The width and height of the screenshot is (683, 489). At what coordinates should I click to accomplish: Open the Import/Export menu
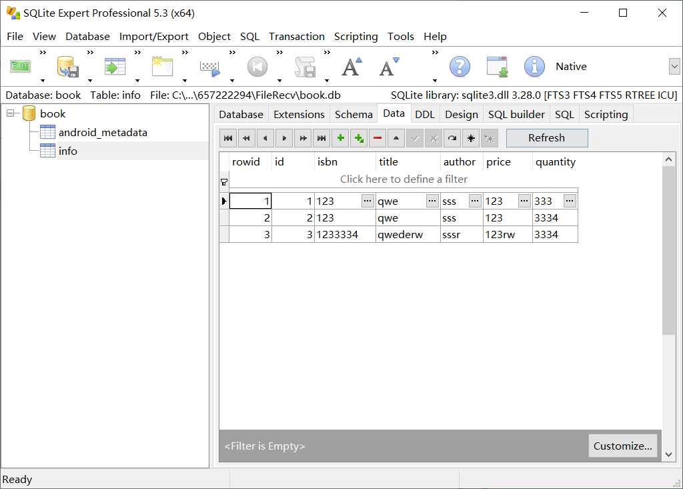[154, 37]
